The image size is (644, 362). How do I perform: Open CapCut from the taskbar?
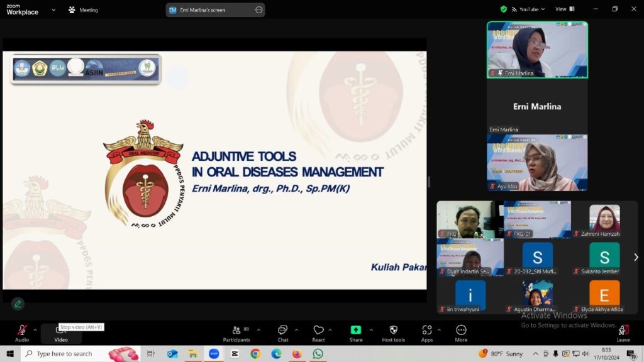235,354
